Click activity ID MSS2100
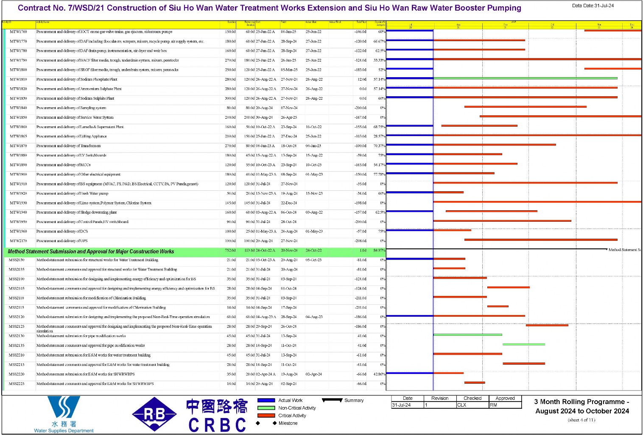 coord(17,279)
